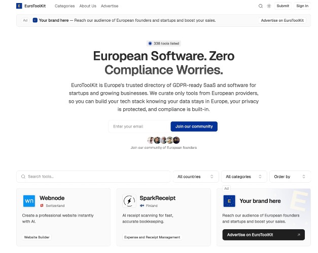Open the search icon in header
Viewport: 318px width, 253px height.
click(261, 6)
